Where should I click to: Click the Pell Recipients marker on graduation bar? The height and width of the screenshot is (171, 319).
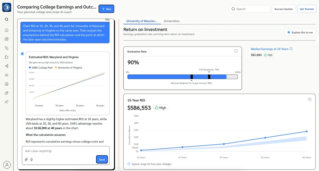(x=209, y=77)
